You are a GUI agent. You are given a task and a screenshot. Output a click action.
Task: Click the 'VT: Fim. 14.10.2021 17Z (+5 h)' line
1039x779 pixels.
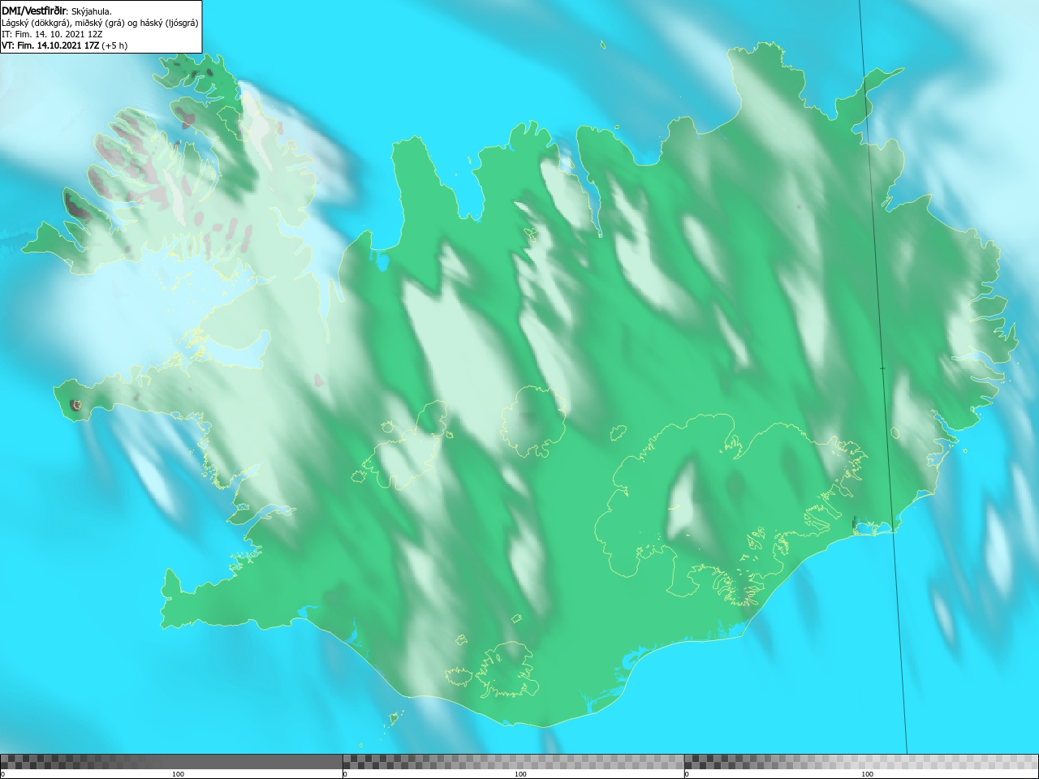coord(65,45)
